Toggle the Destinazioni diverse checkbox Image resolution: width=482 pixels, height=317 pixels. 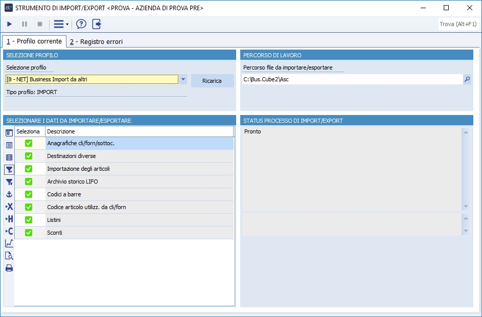[x=29, y=156]
